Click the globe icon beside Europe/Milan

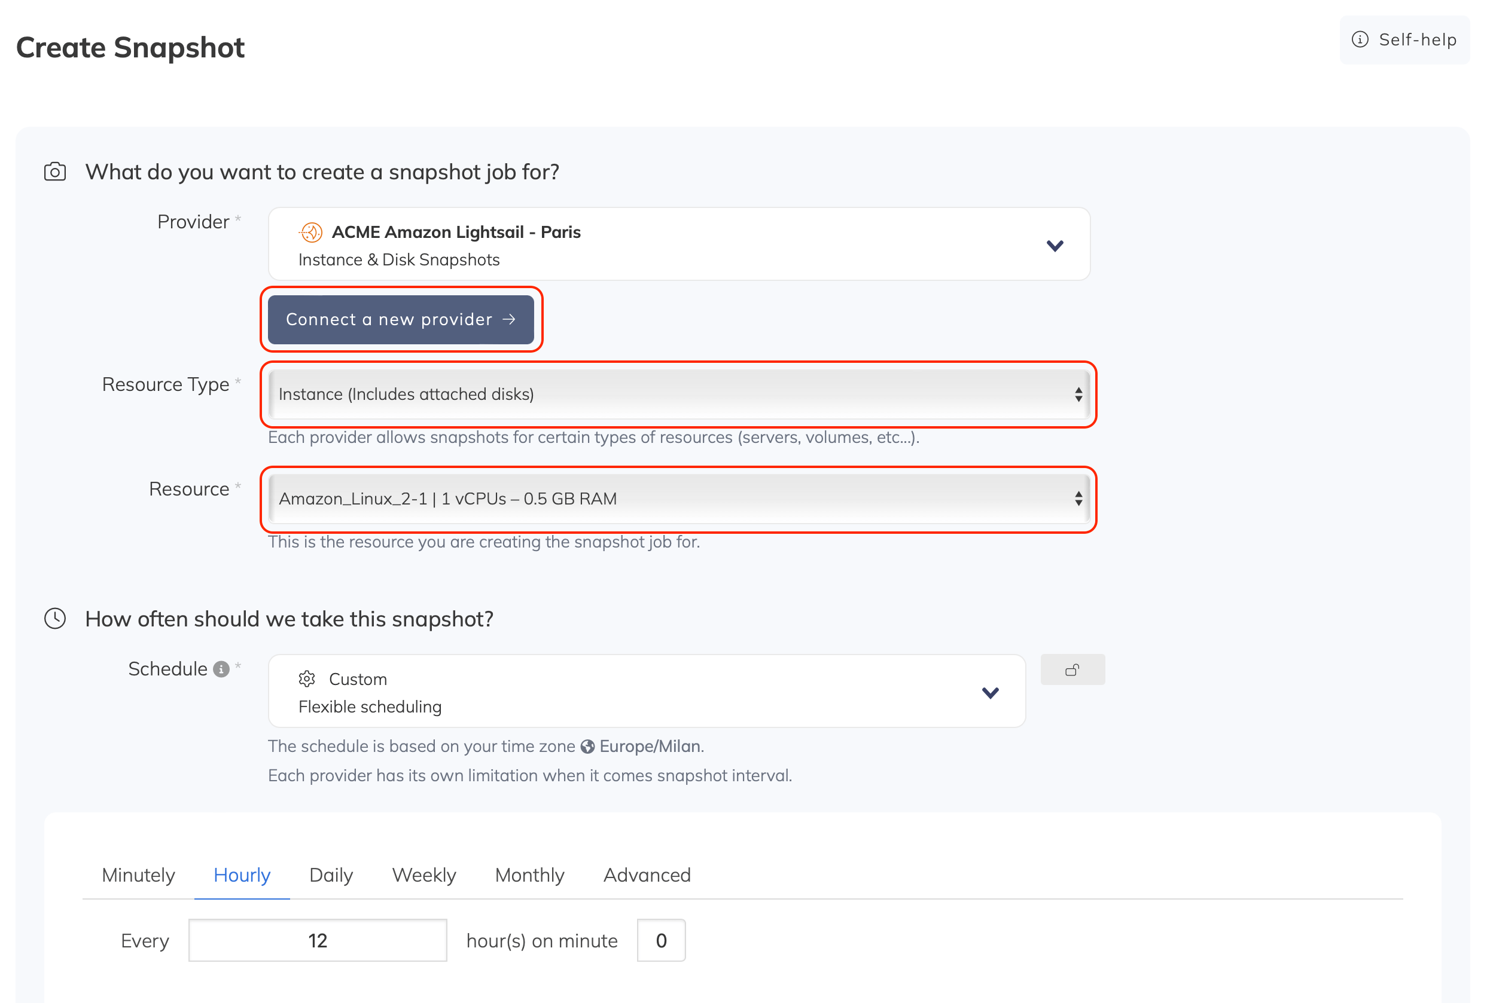tap(587, 747)
